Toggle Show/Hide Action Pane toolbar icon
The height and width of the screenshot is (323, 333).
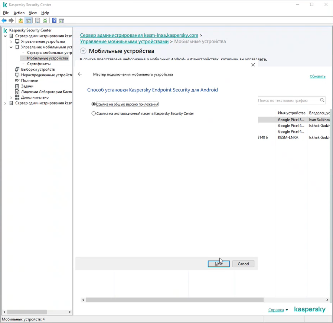(62, 21)
